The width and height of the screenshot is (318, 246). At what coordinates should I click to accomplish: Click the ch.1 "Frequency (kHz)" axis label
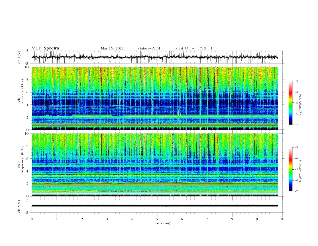coord(22,94)
